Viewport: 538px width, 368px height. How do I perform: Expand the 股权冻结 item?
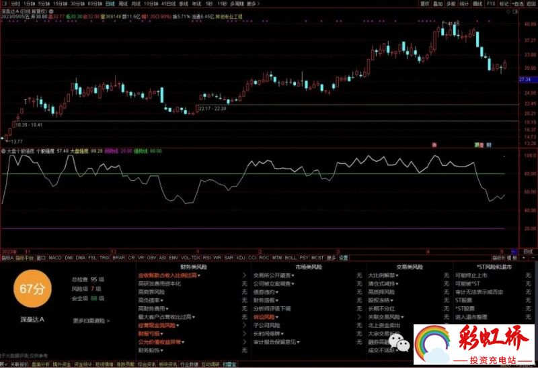(x=380, y=300)
